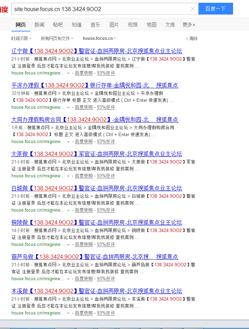Click the 百度一下 search button

(216, 9)
